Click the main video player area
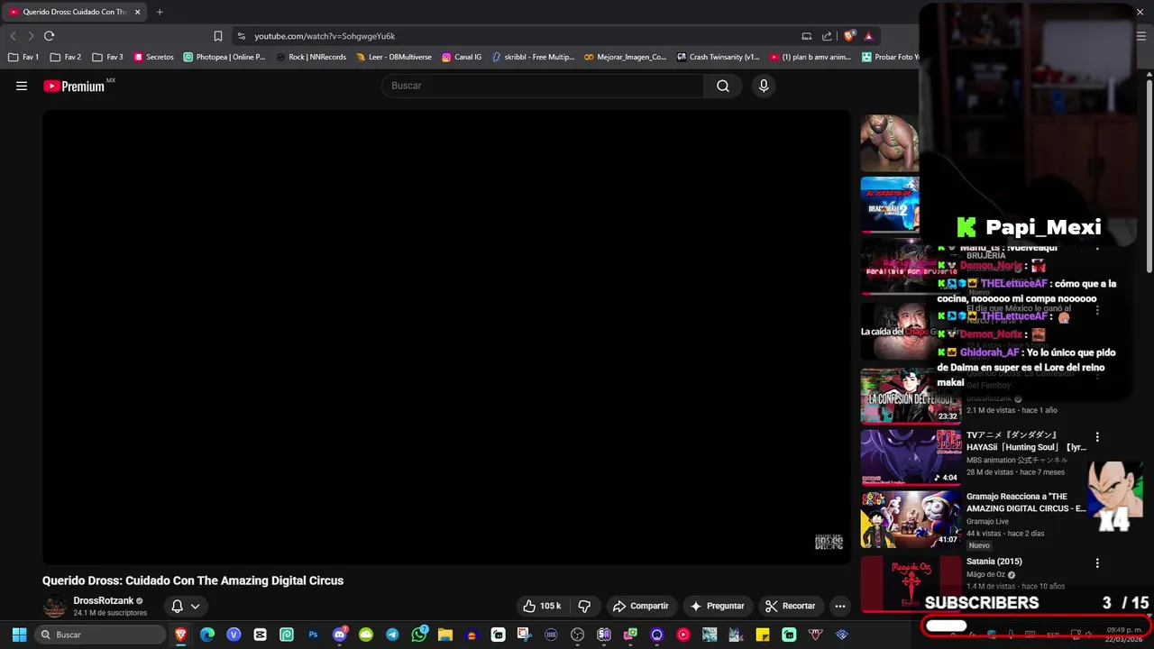Viewport: 1154px width, 649px height. [446, 337]
